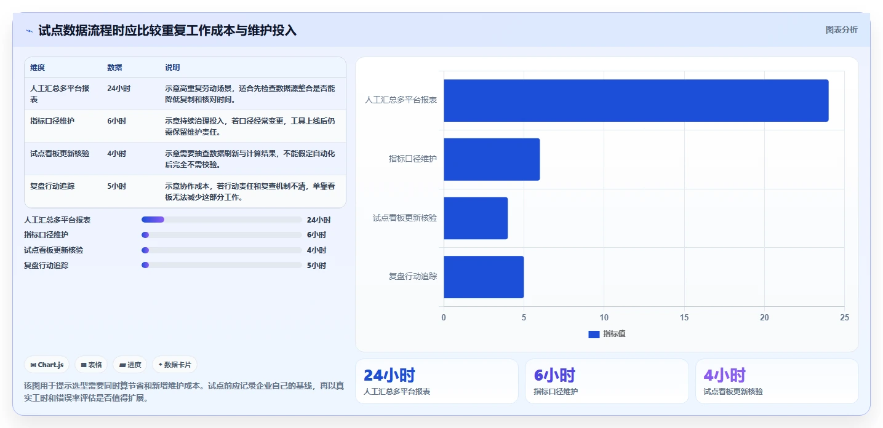Click the 维度 column header

click(x=38, y=68)
